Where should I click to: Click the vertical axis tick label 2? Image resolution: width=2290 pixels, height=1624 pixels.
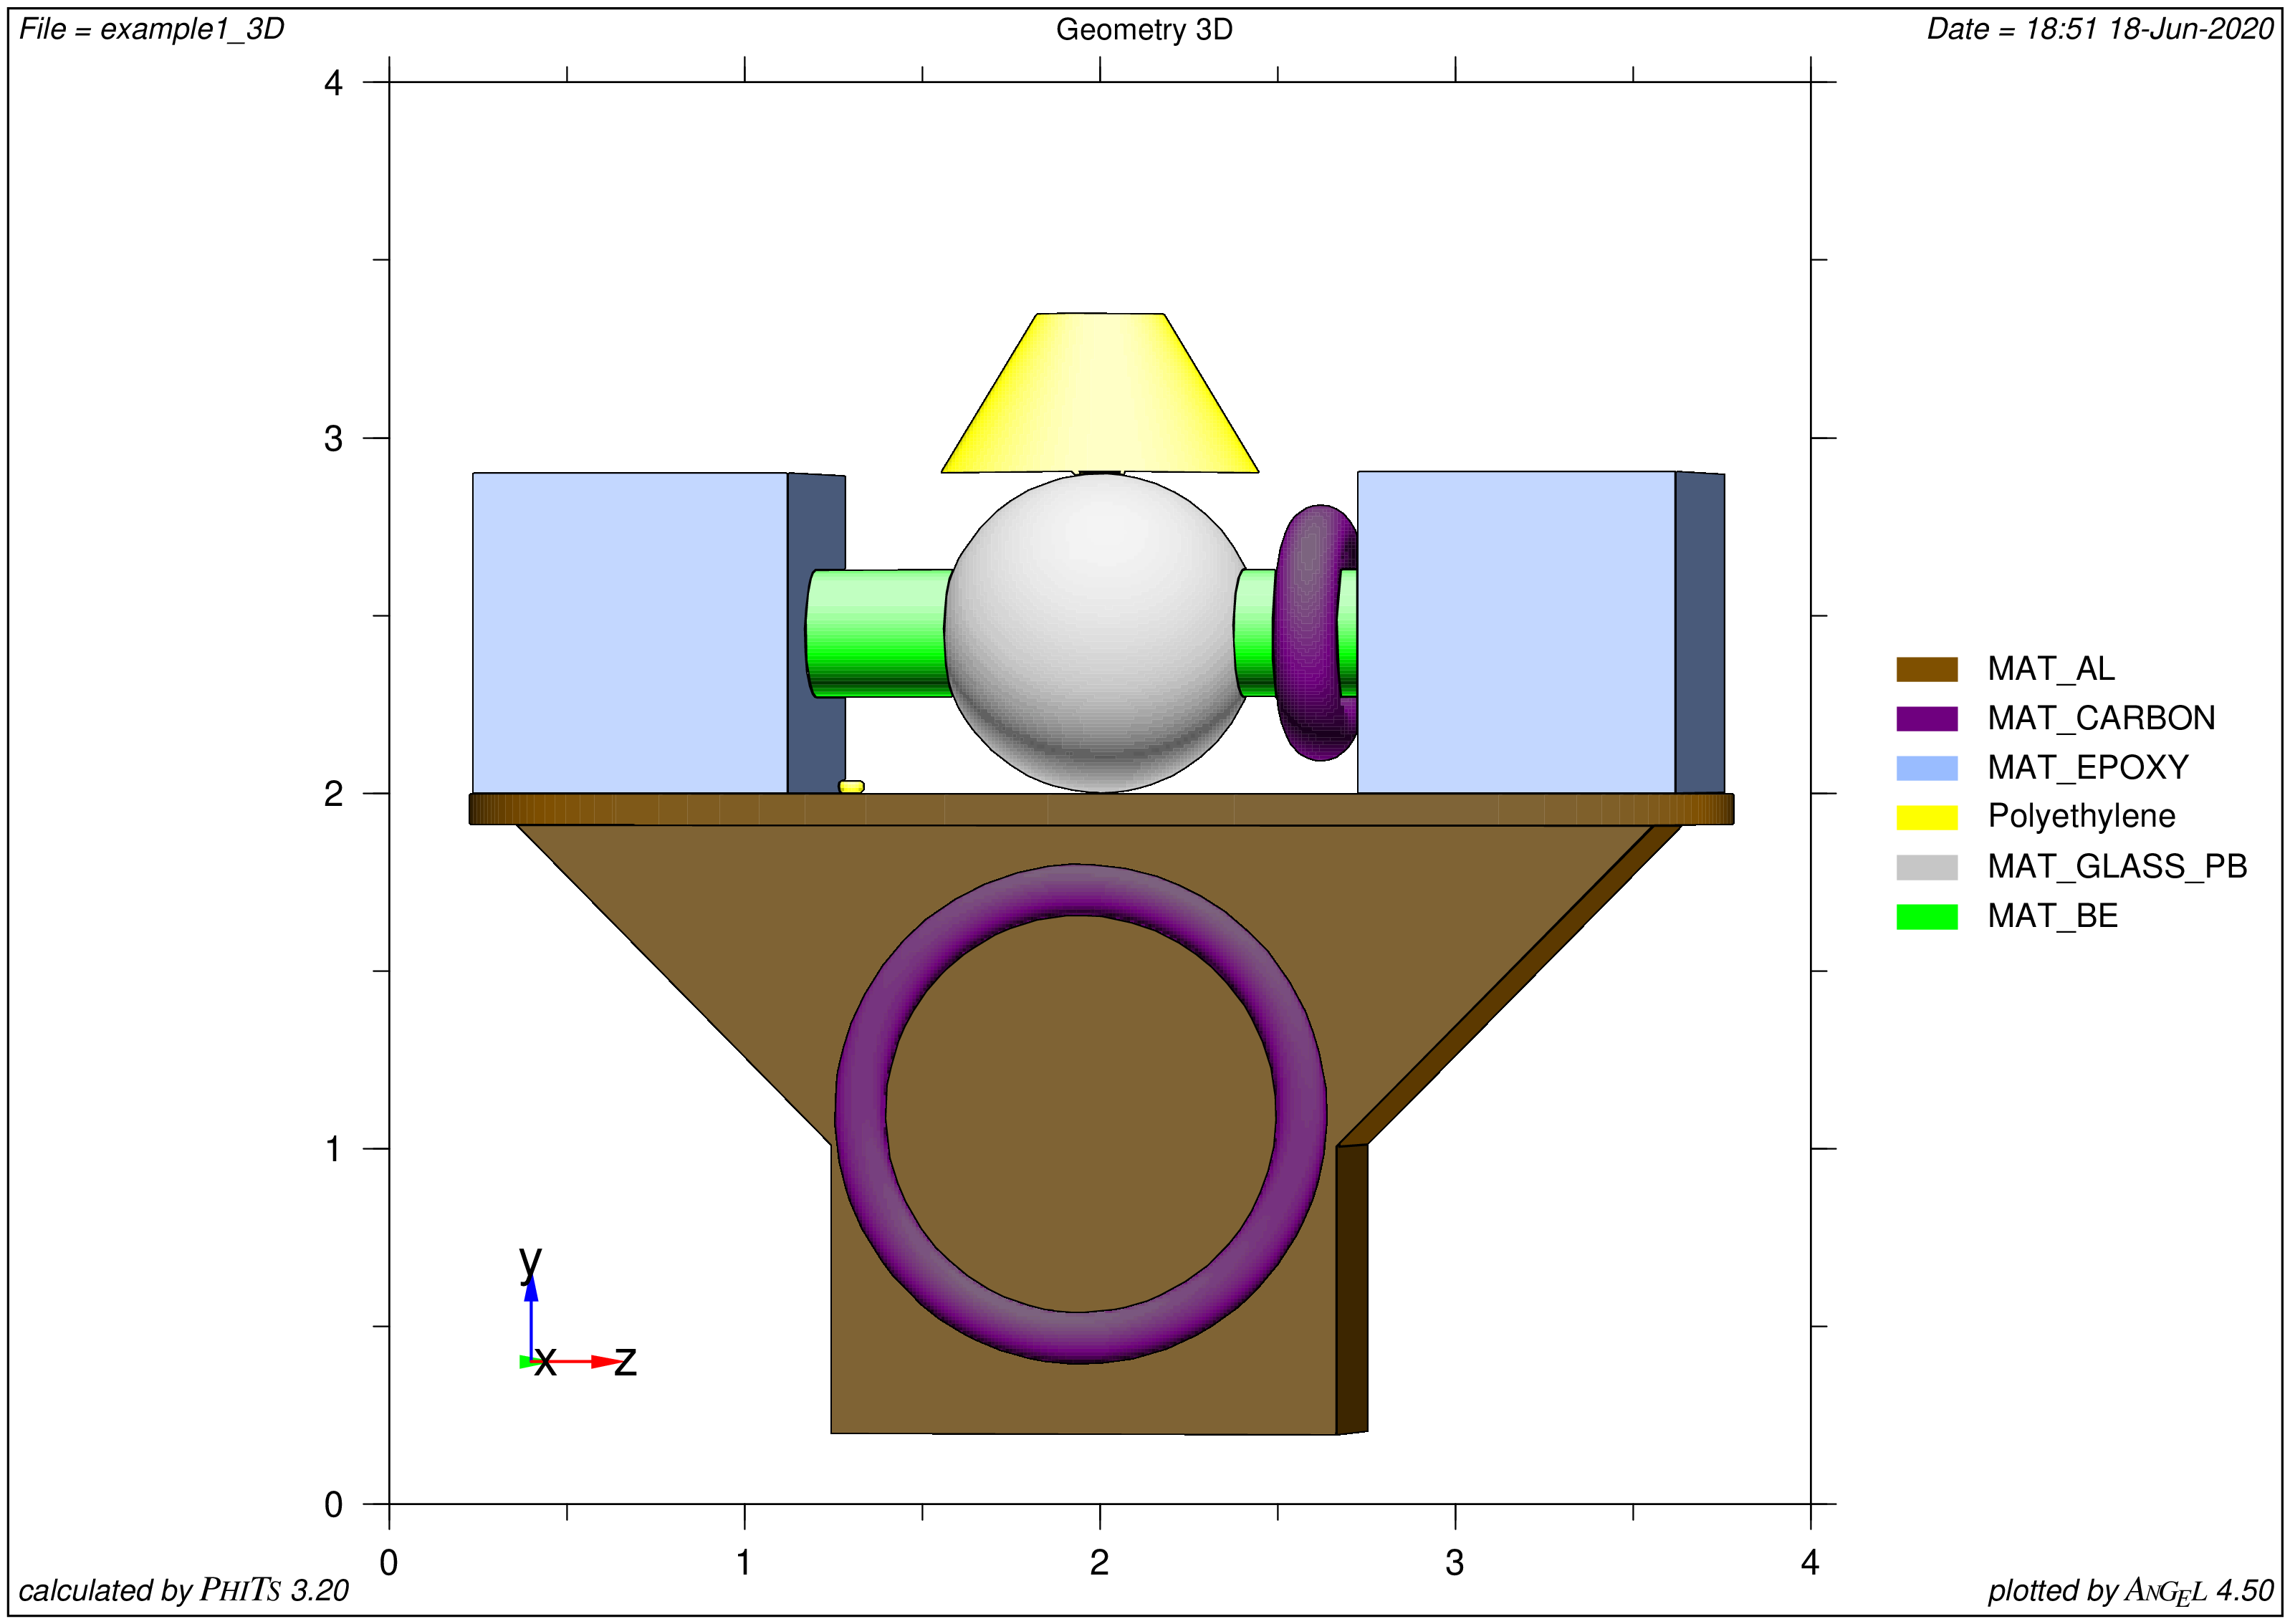point(333,794)
